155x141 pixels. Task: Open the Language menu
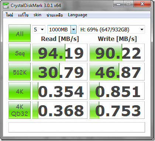(77, 15)
